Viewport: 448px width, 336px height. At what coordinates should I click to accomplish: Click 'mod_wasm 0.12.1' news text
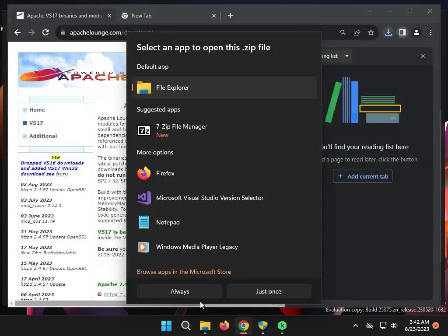tap(41, 206)
